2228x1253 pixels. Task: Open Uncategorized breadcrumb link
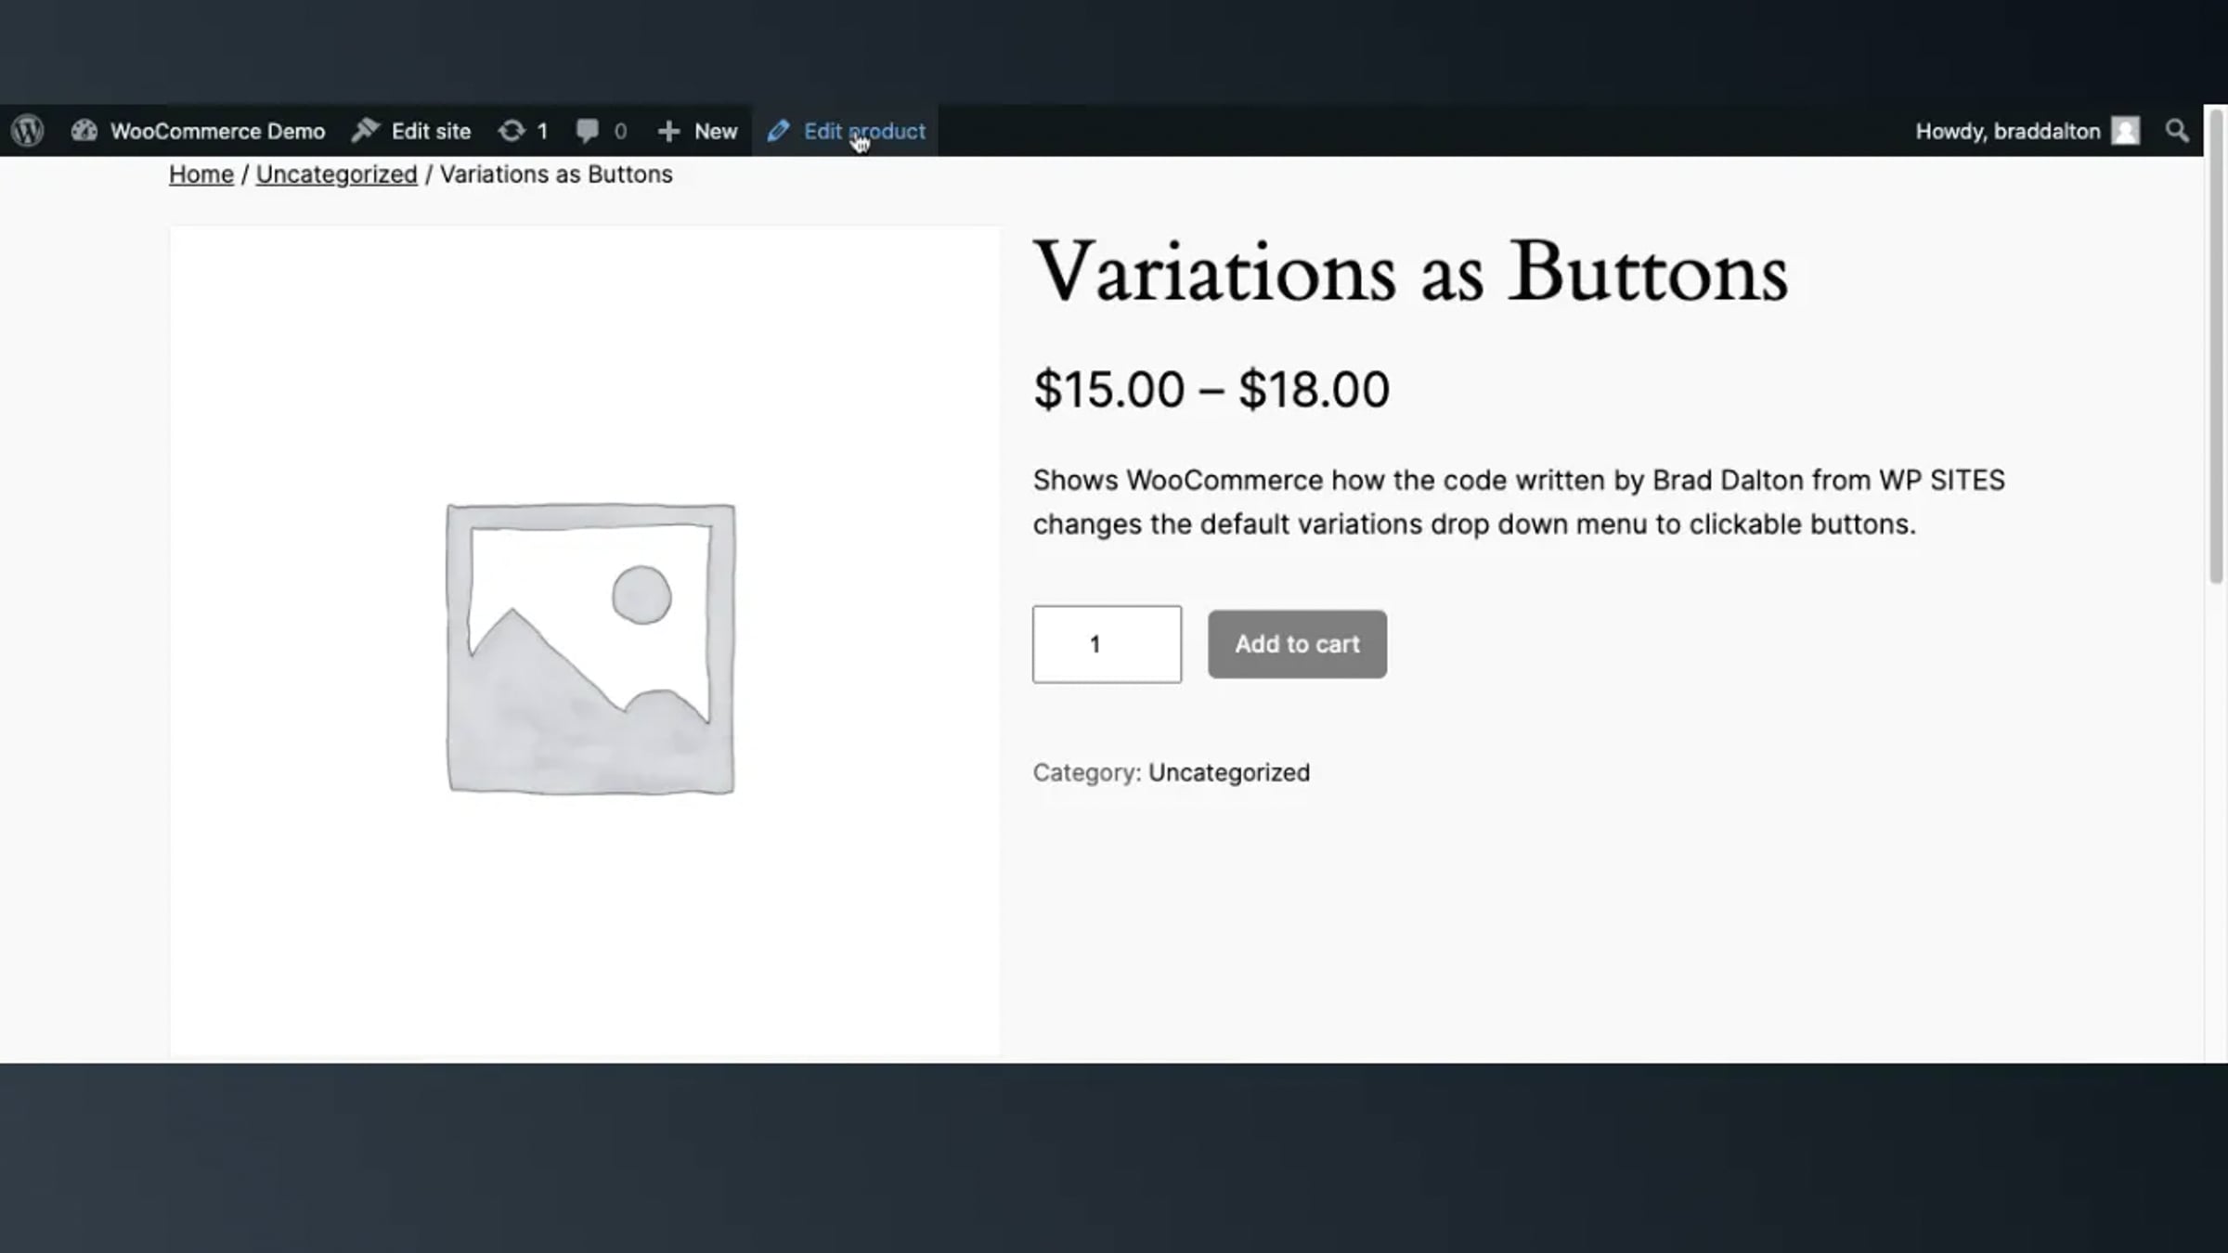pos(336,174)
